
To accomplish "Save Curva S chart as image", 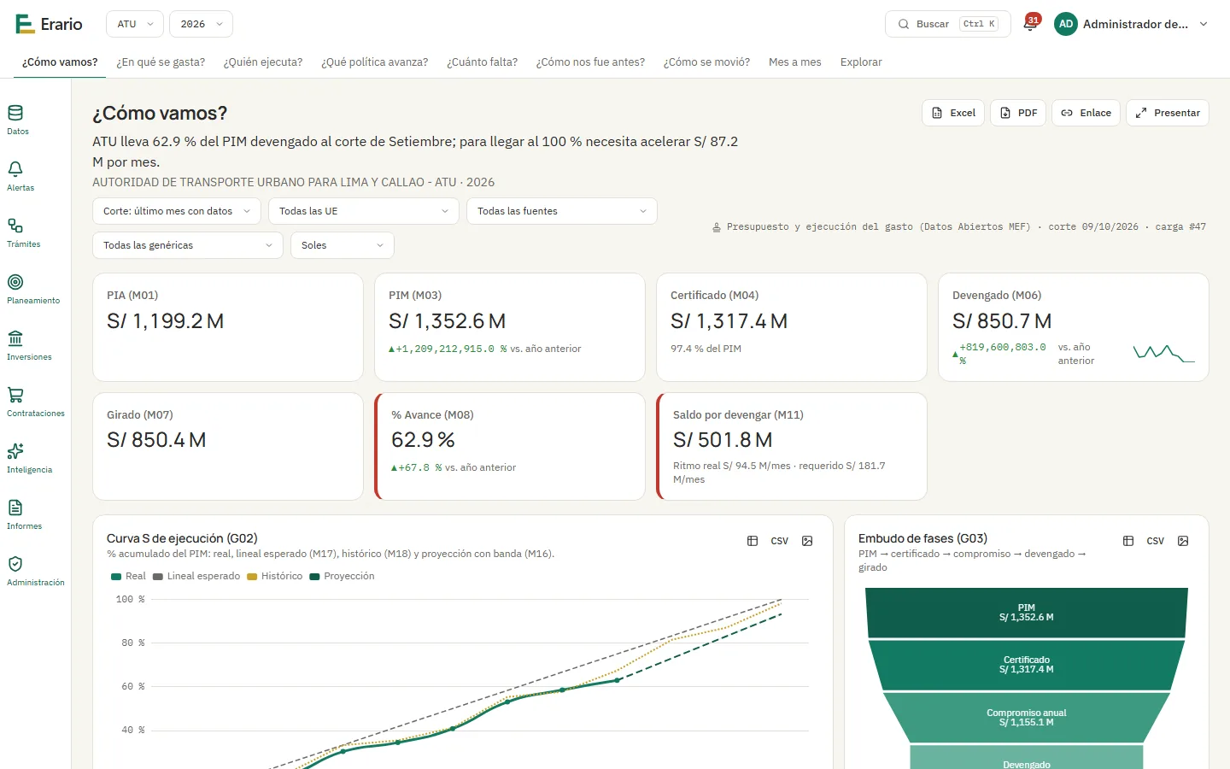I will click(x=807, y=541).
